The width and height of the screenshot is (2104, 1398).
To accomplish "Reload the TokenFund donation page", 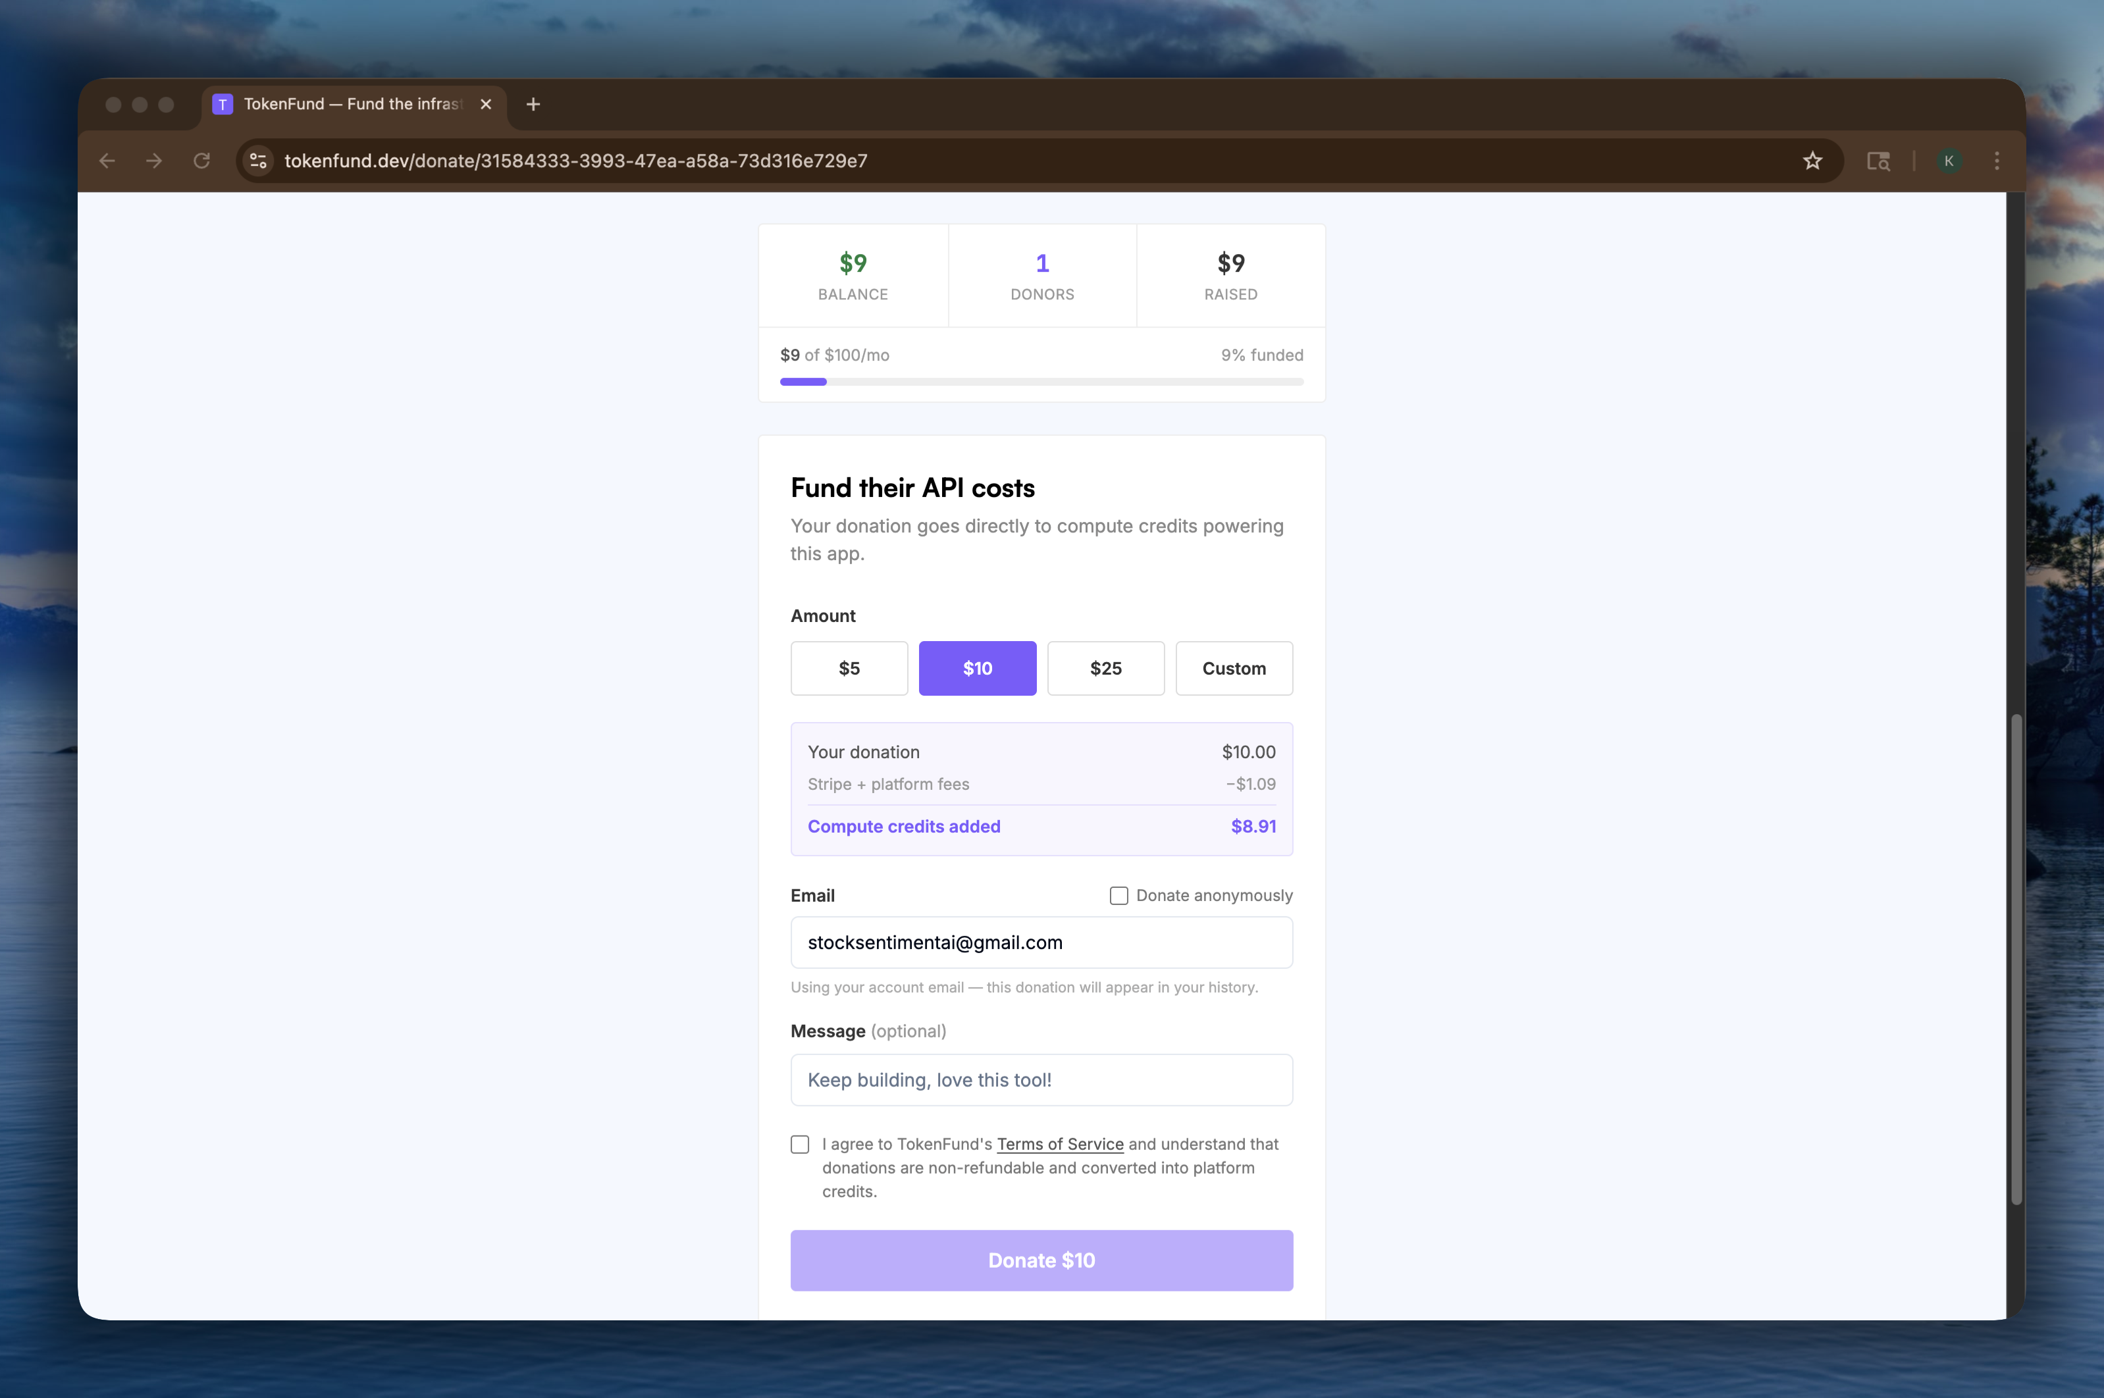I will click(202, 161).
